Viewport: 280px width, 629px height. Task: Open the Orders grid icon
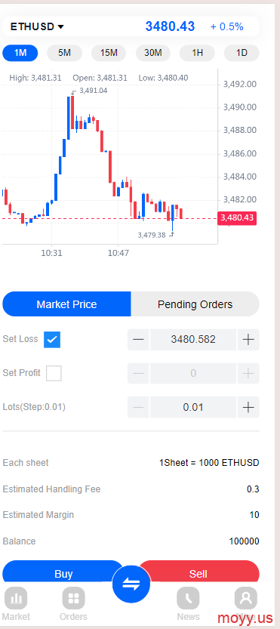click(x=73, y=598)
